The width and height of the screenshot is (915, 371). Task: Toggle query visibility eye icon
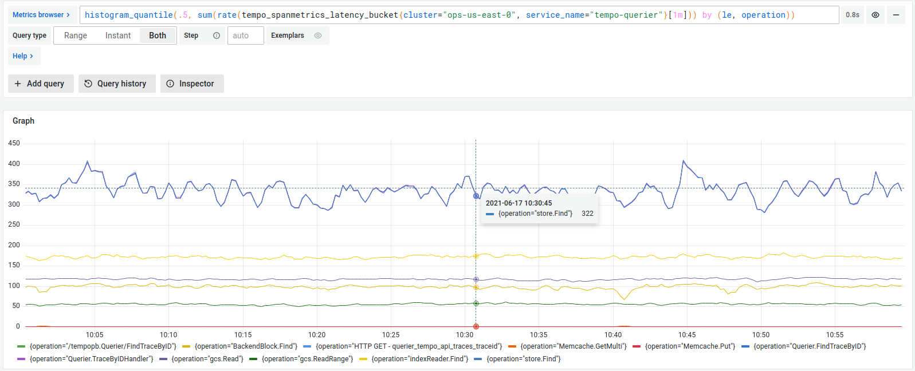[875, 15]
